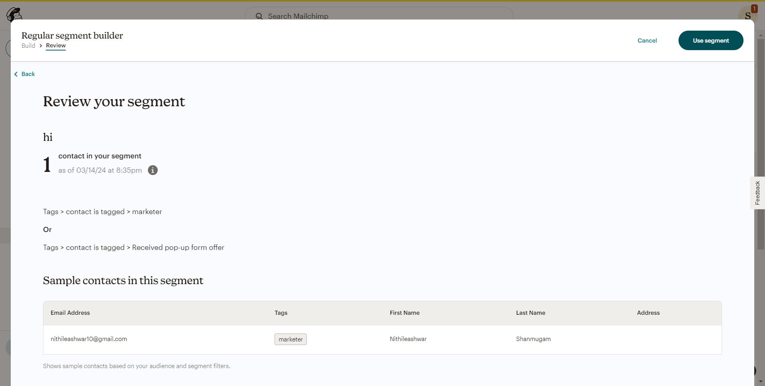Click the red notification badge
This screenshot has width=765, height=386.
[x=754, y=8]
